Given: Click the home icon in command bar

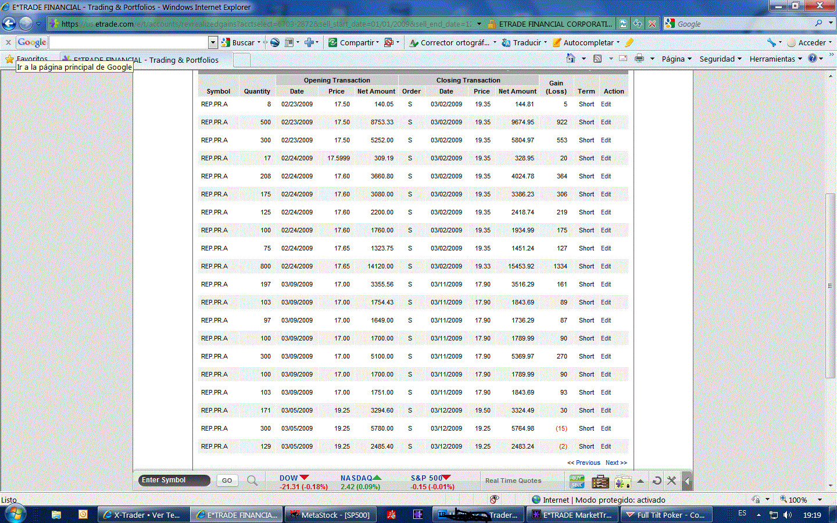Looking at the screenshot, I should pos(571,59).
